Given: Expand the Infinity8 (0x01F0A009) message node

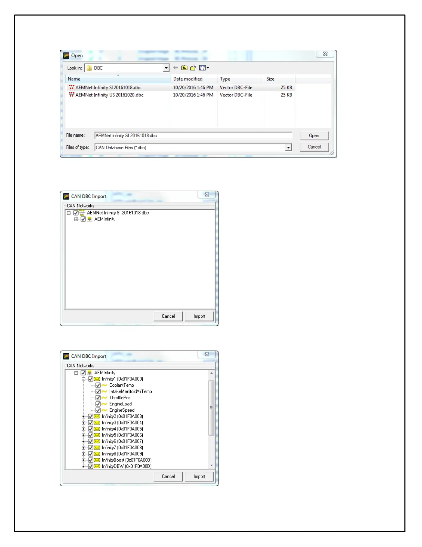Looking at the screenshot, I should coord(83,454).
